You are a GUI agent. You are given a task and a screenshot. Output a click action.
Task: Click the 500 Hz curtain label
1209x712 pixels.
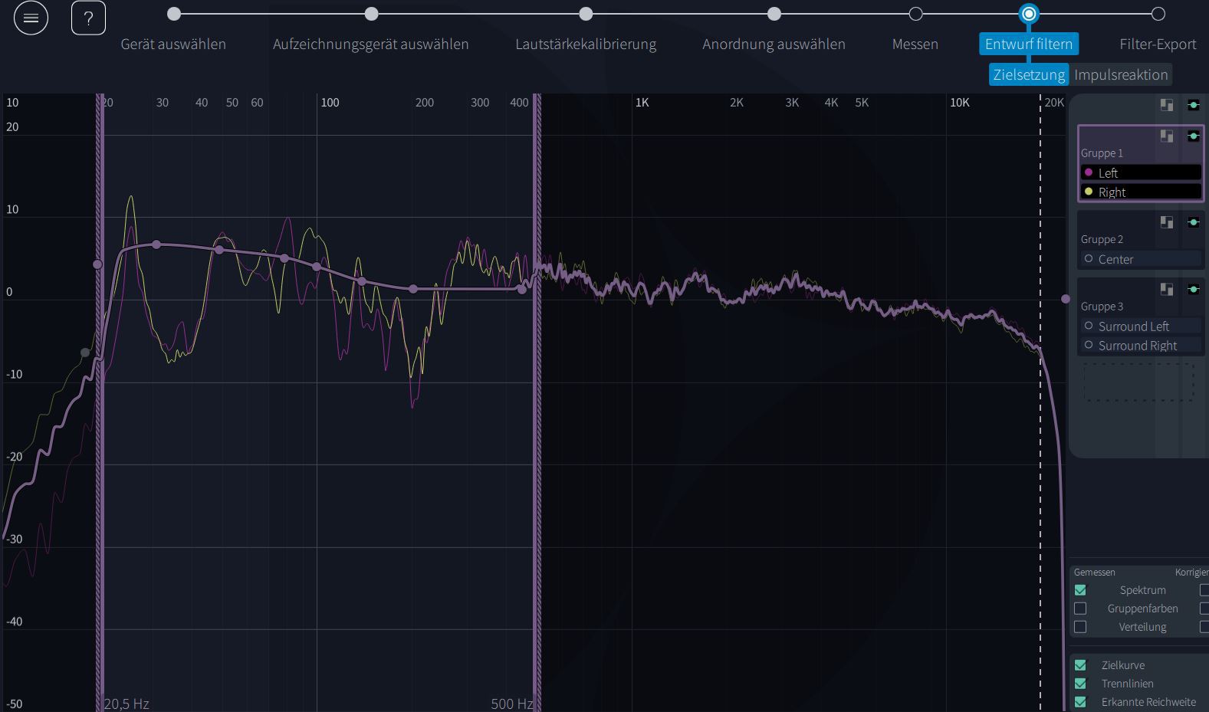pos(512,704)
